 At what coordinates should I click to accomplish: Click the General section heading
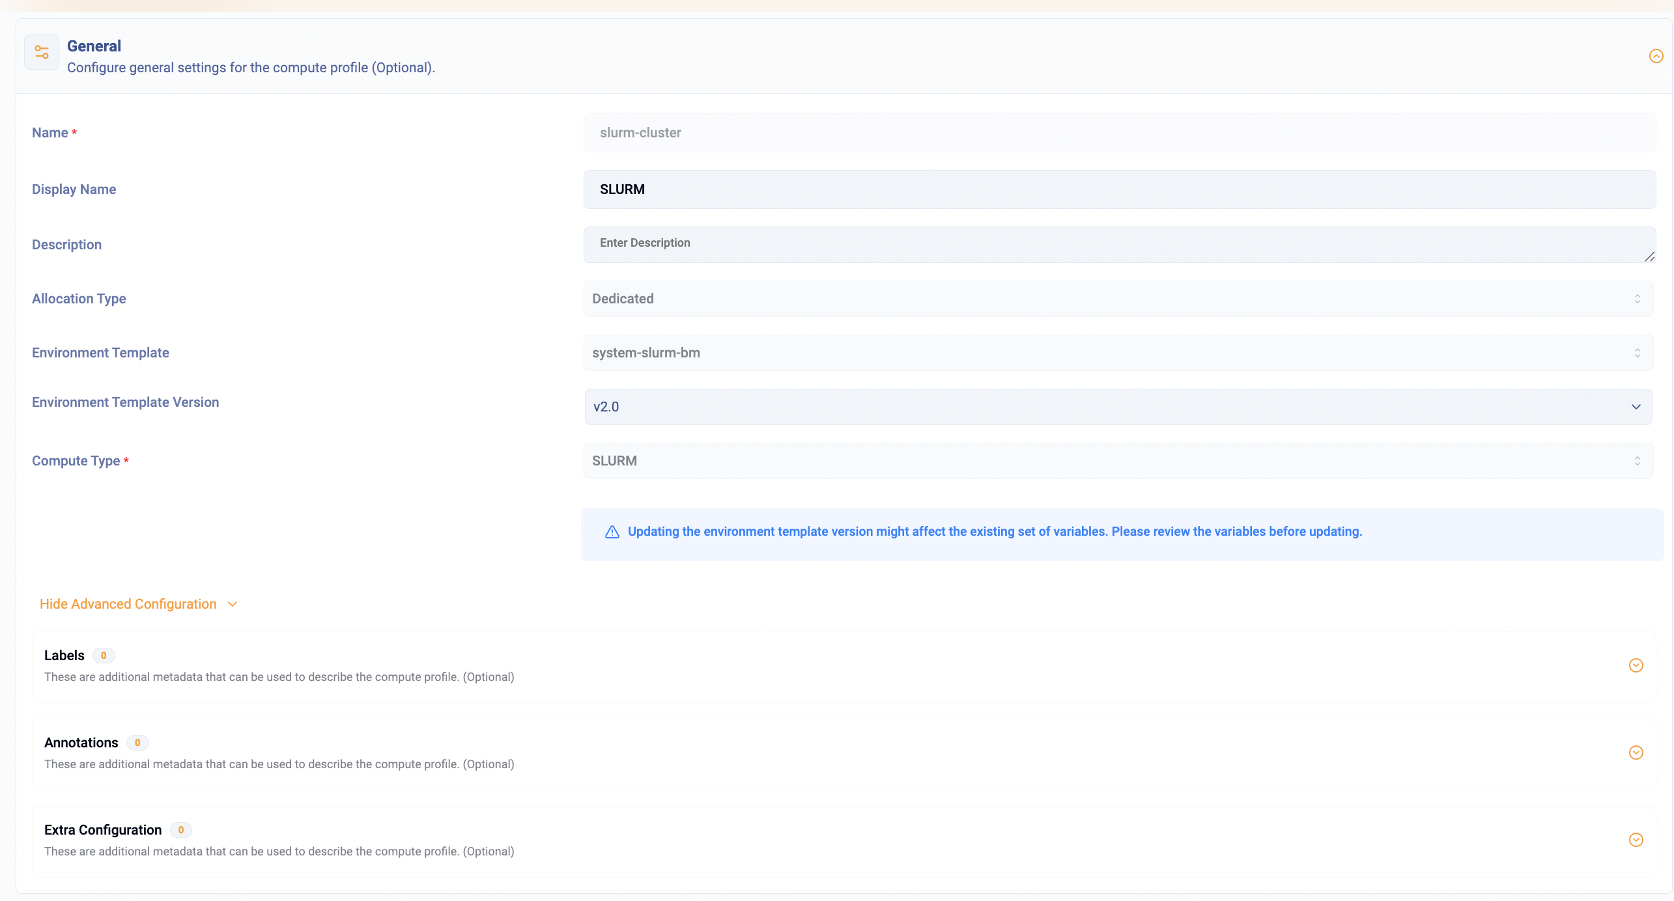click(x=94, y=46)
